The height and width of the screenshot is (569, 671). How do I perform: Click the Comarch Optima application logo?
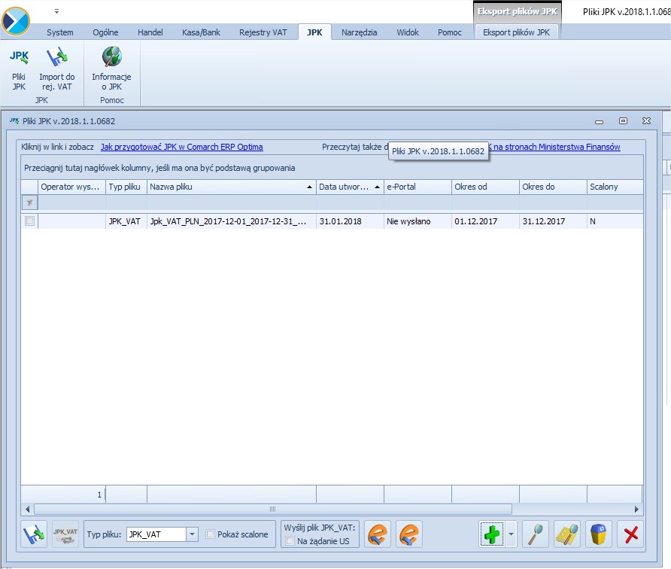point(16,20)
